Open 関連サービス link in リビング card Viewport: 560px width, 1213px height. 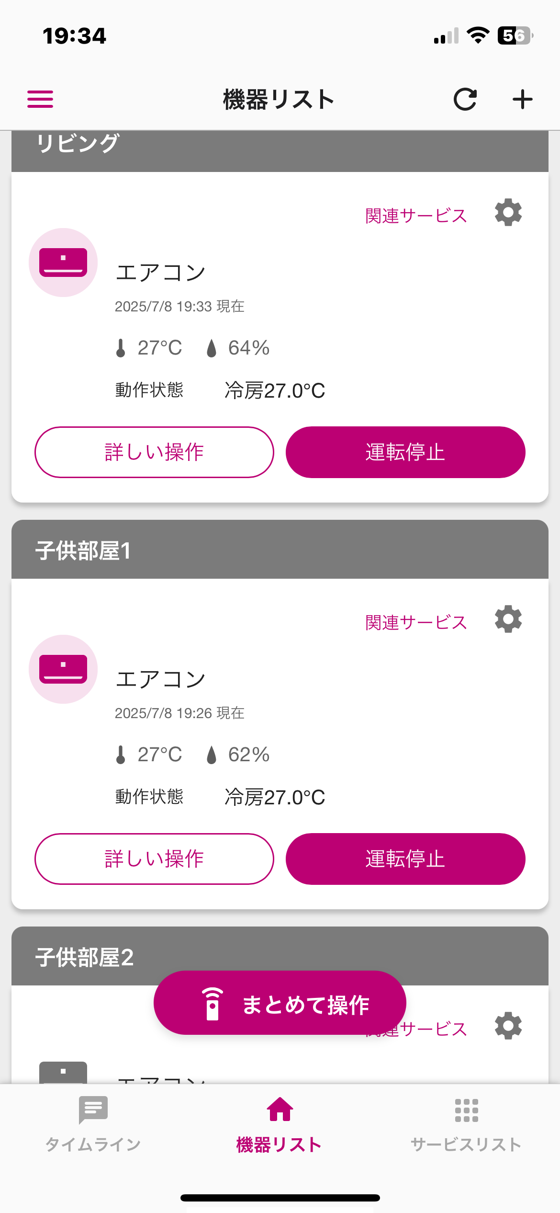point(416,216)
